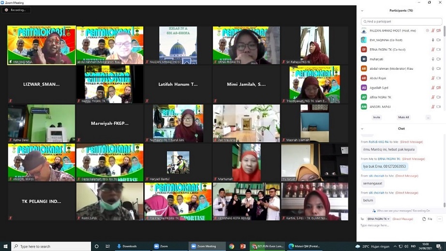The image size is (446, 251).
Task: Unmute microphone icon for FAUZAN AHMAD HOST
Action: point(433,30)
